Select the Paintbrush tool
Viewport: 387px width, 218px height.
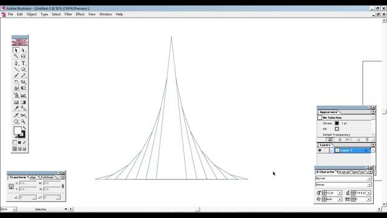pos(16,75)
